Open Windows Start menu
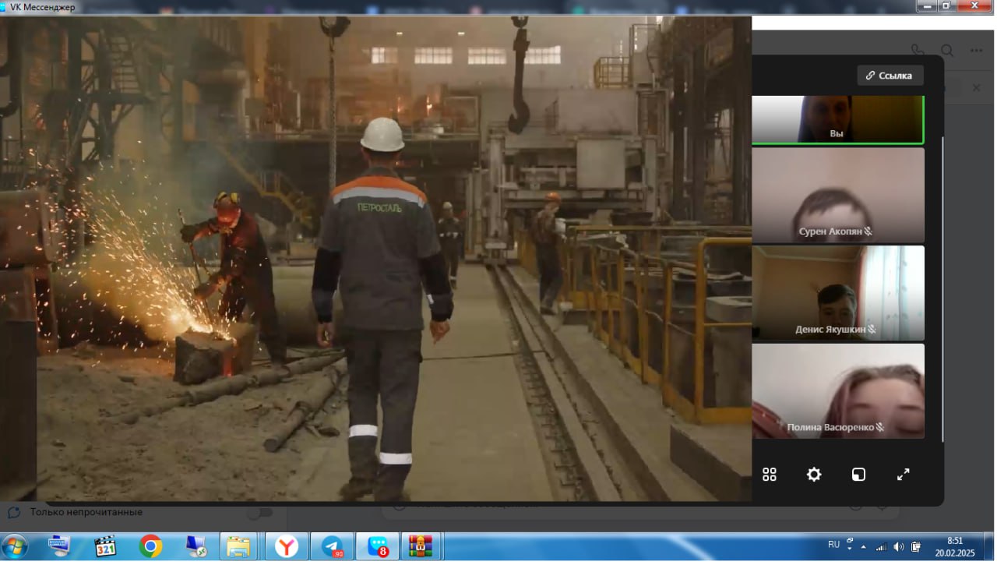 click(x=15, y=546)
